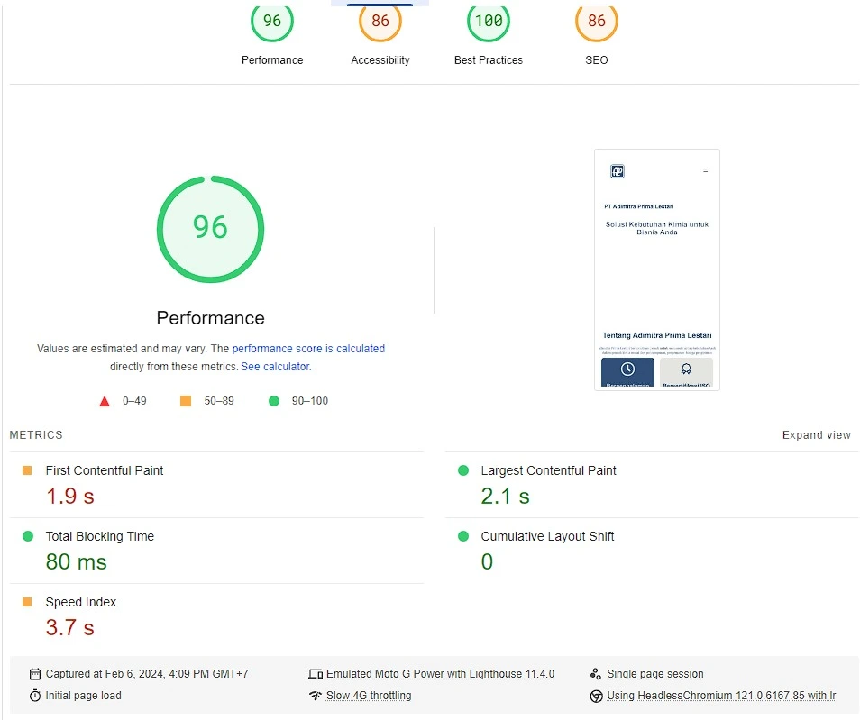860x720 pixels.
Task: Click the SEO score gauge 86
Action: coord(597,22)
